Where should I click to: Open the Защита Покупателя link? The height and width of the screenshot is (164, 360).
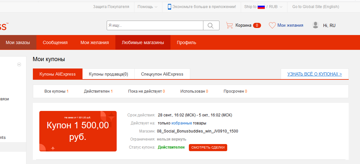[x=111, y=7]
